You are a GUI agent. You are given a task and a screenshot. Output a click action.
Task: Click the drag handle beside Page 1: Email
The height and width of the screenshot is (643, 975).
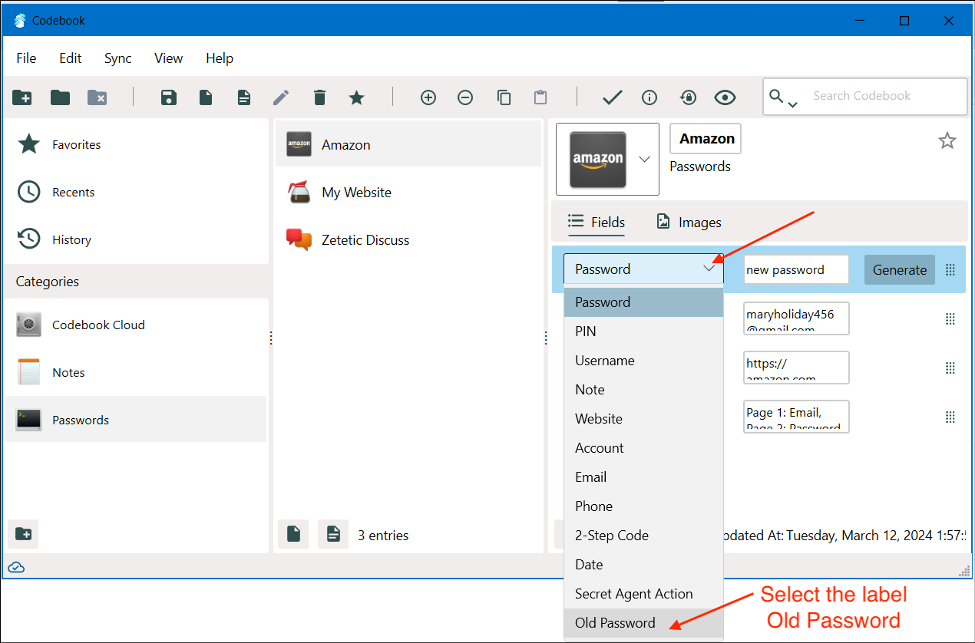click(x=950, y=417)
